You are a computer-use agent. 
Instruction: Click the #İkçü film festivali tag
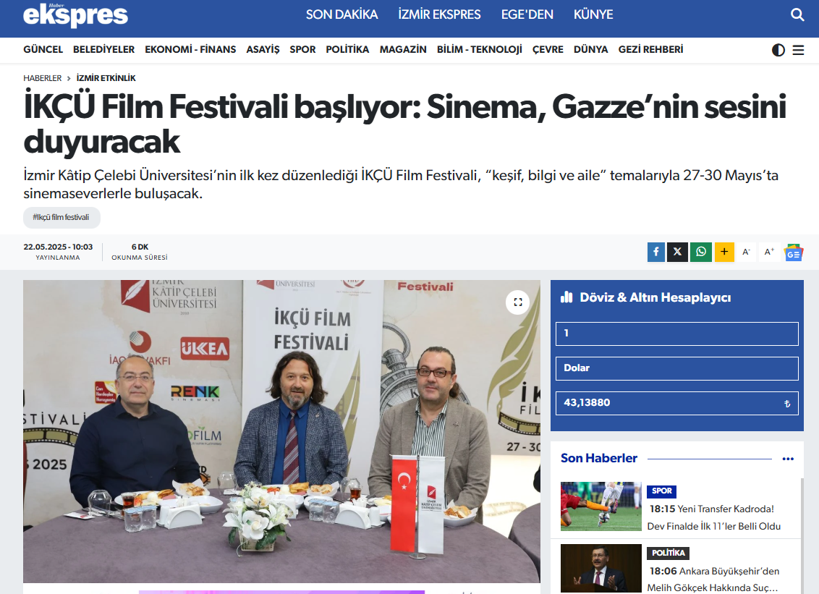click(x=61, y=217)
